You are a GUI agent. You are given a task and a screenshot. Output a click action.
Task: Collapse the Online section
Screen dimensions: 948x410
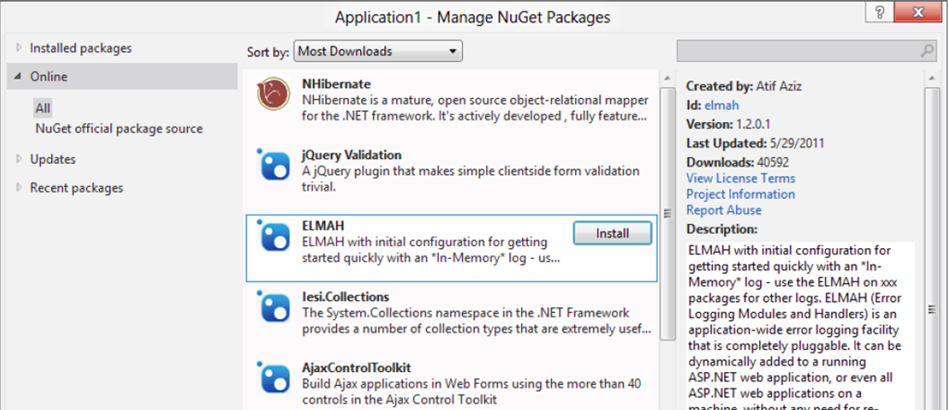[x=18, y=77]
